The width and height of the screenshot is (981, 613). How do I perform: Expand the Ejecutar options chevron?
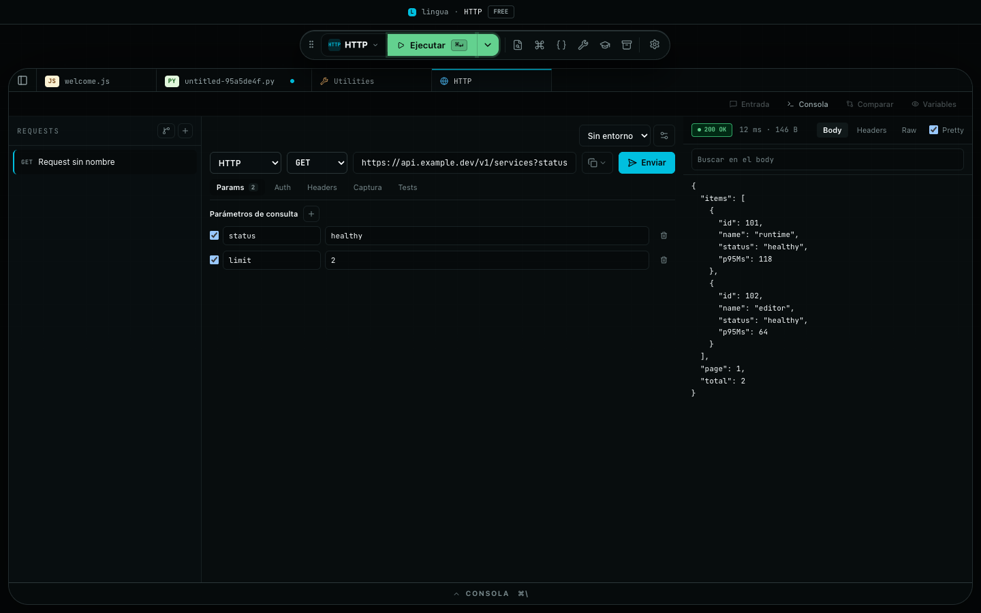tap(488, 45)
